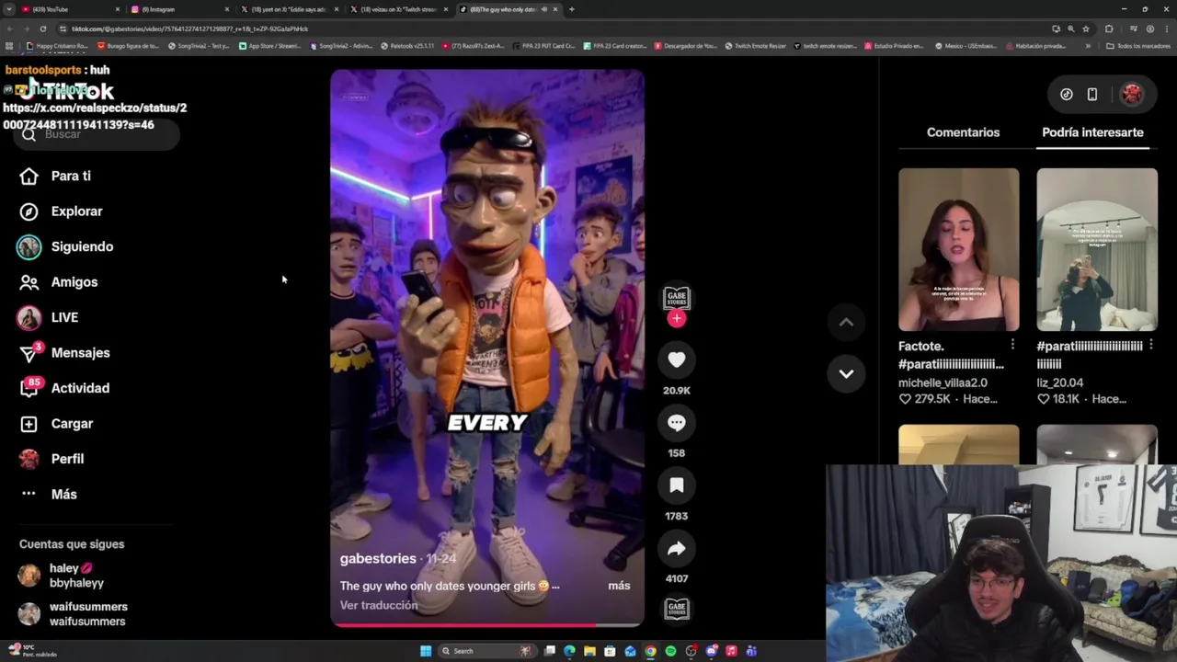This screenshot has width=1177, height=662.
Task: Click the phone icon at top right
Action: click(1092, 94)
